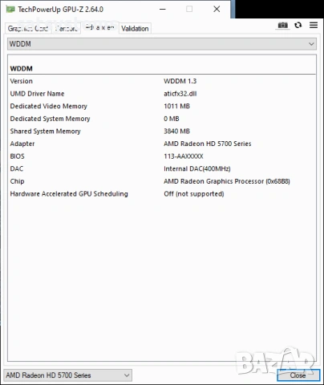Click the Close button
Viewport: 324px width, 385px height.
coord(298,375)
